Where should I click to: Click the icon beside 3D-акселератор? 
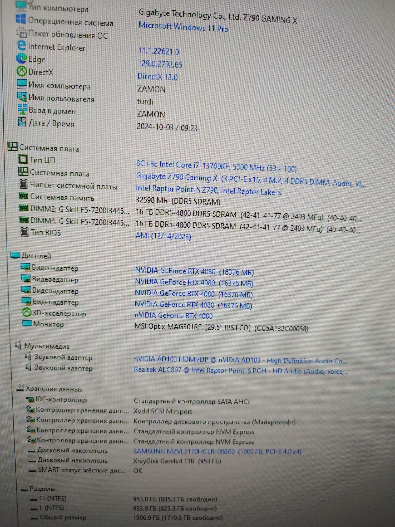tap(27, 313)
